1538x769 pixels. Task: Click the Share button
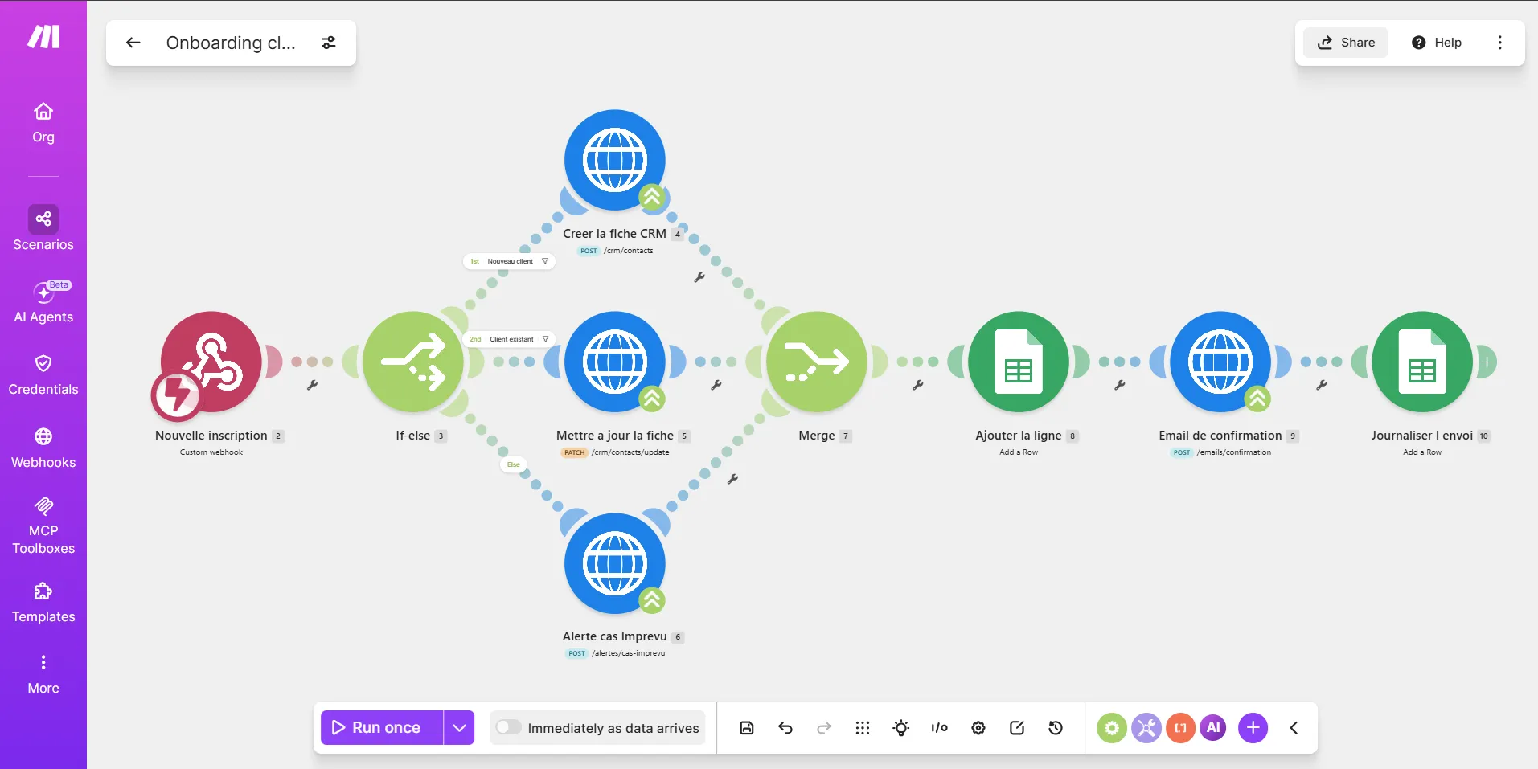coord(1346,43)
